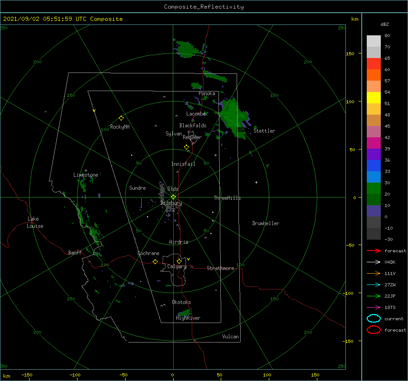Click the yellow diamond marker near RockyMH
Viewport: 408px width, 381px height.
point(121,118)
